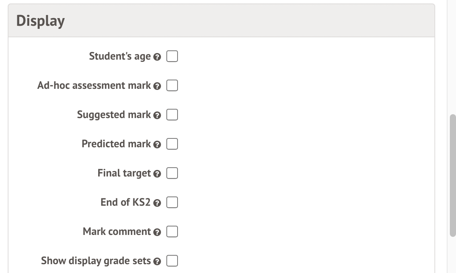The image size is (456, 273).
Task: Toggle the Predicted mark checkbox
Action: (172, 144)
